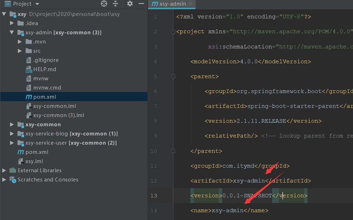Open the Project panel settings gear
The image size is (353, 220).
tap(130, 4)
